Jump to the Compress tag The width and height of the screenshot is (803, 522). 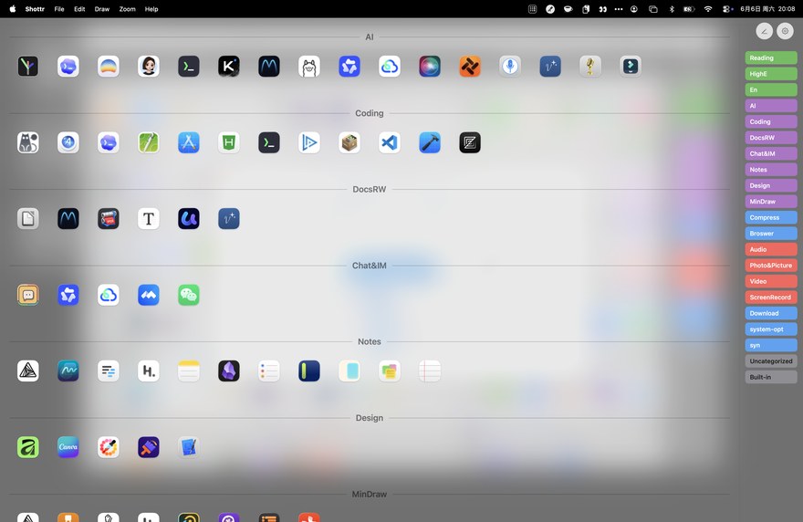click(771, 217)
